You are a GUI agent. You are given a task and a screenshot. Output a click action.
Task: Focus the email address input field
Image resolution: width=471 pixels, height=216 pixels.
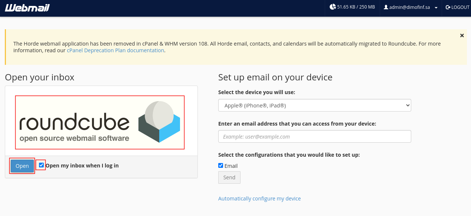tap(315, 136)
